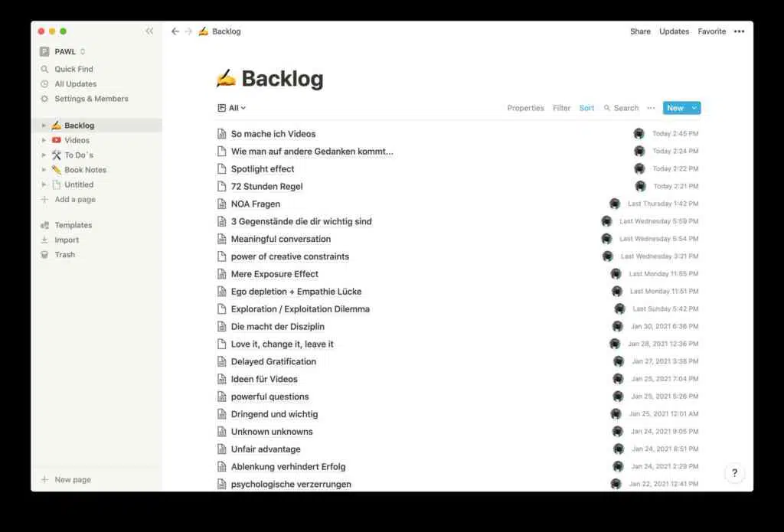
Task: Open the 'Delayed Gratification' page
Action: tap(273, 362)
